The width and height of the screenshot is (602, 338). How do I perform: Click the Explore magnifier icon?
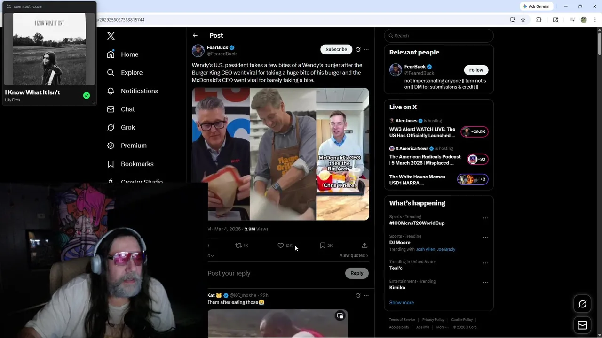(x=111, y=73)
